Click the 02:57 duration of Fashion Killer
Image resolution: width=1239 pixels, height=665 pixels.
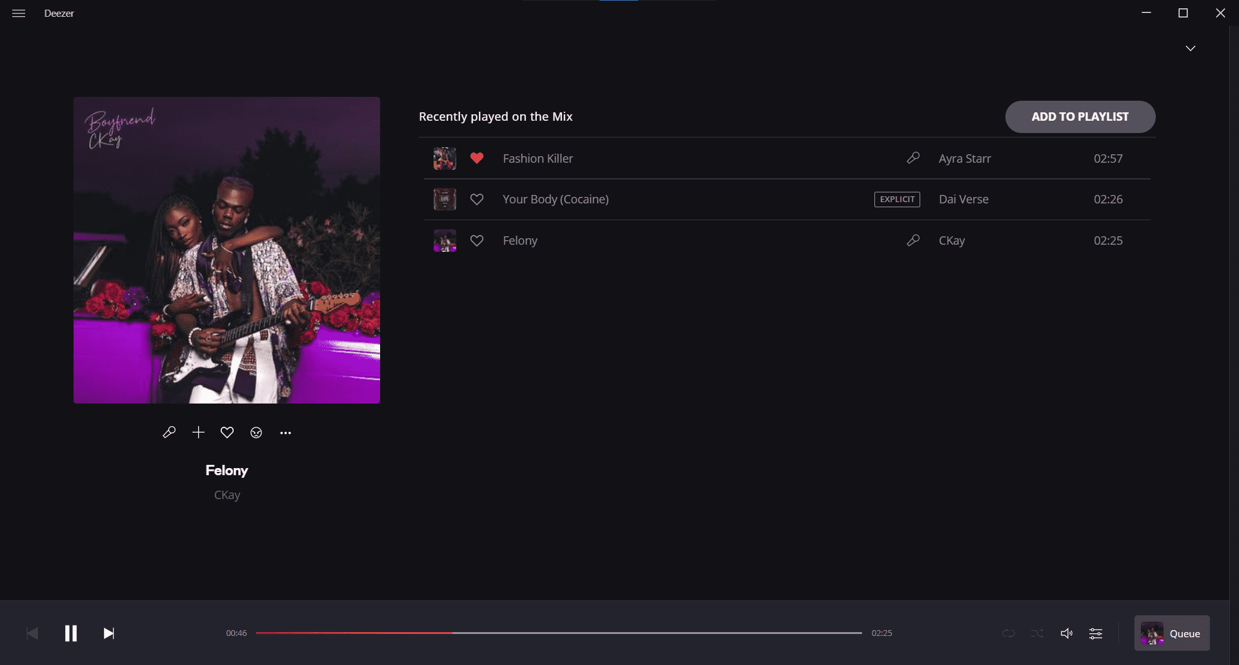[x=1108, y=158]
